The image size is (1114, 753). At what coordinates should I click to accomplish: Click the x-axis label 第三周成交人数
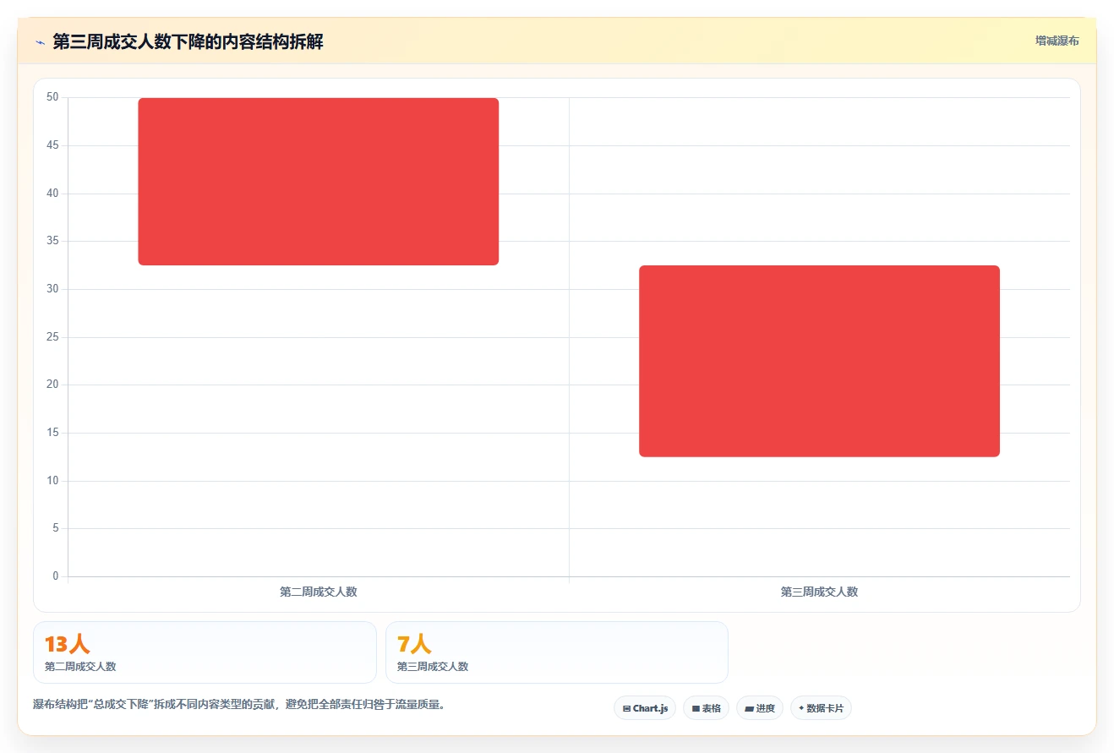(x=819, y=592)
